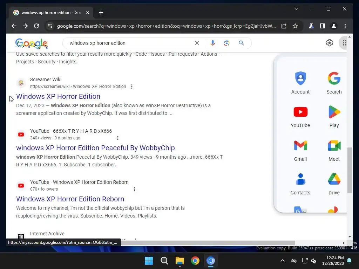Image resolution: width=359 pixels, height=269 pixels.
Task: Open Chrome three-dot menu
Action: (x=345, y=26)
